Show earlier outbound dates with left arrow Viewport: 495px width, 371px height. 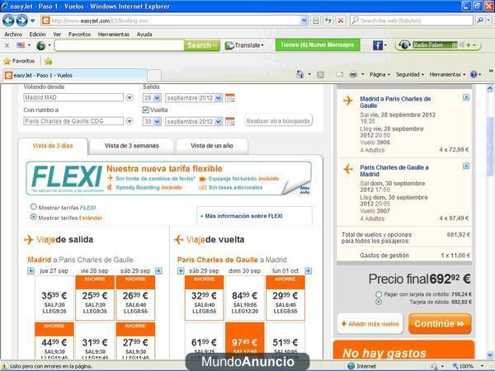[x=31, y=270]
